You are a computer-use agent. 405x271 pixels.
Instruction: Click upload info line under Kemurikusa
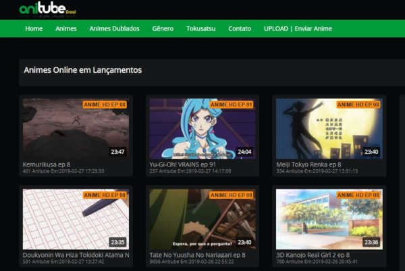[x=63, y=171]
